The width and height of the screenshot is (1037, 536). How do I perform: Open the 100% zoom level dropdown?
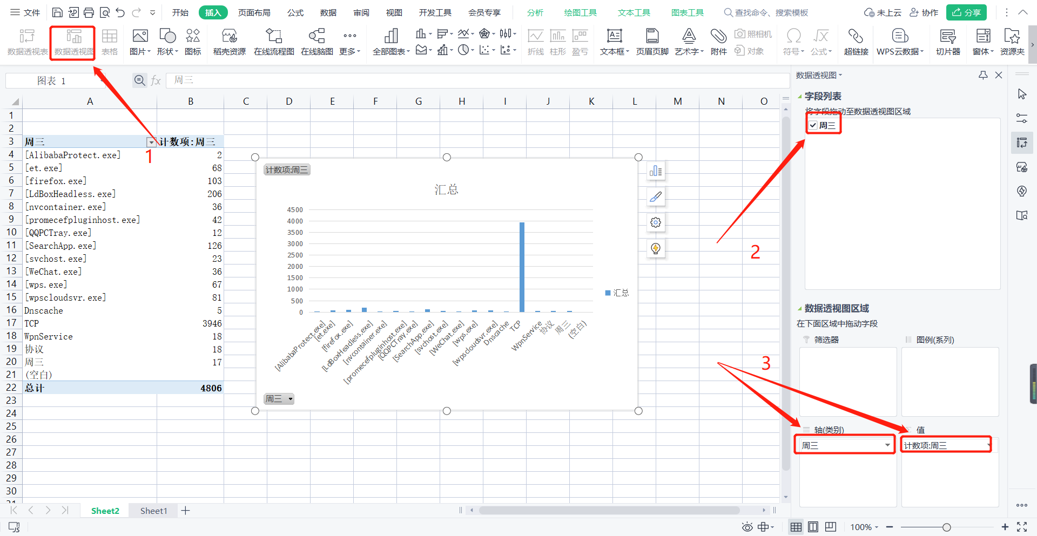click(864, 527)
